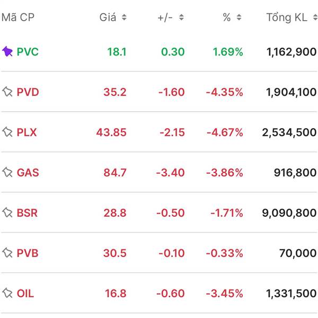This screenshot has width=318, height=318.
Task: Select BSR volume 9,090,800 cell
Action: (x=289, y=213)
